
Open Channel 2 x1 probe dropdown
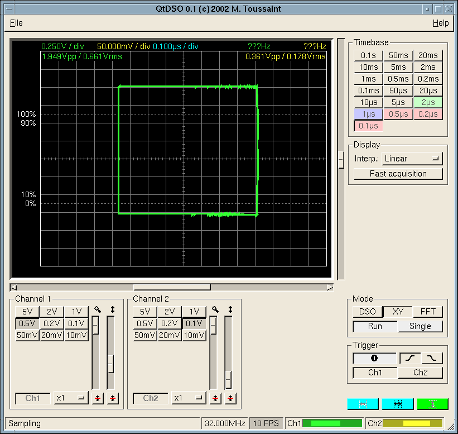point(189,398)
